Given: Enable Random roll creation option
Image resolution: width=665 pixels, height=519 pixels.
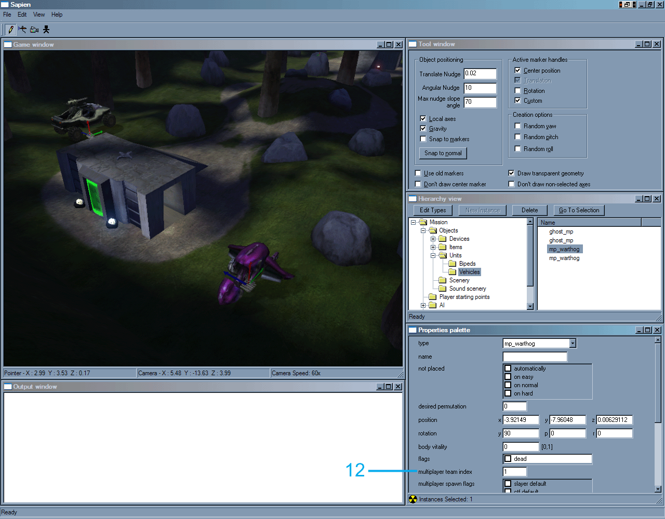Looking at the screenshot, I should pyautogui.click(x=517, y=148).
